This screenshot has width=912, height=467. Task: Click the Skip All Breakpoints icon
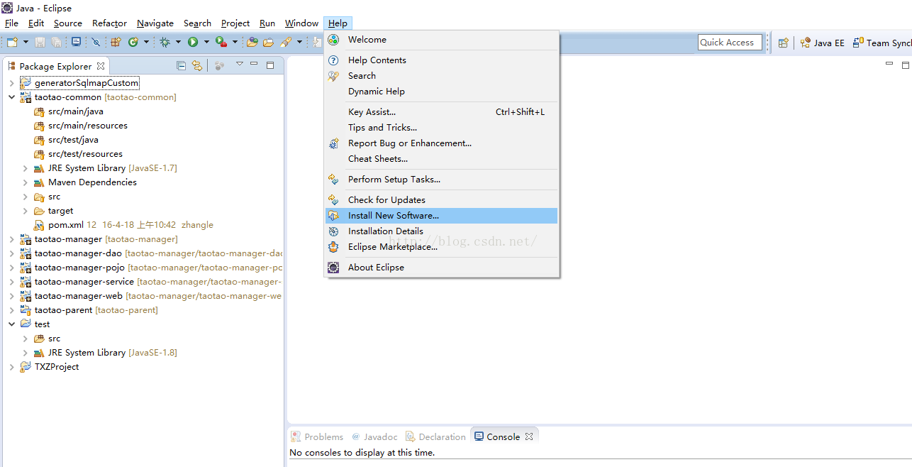click(x=96, y=43)
